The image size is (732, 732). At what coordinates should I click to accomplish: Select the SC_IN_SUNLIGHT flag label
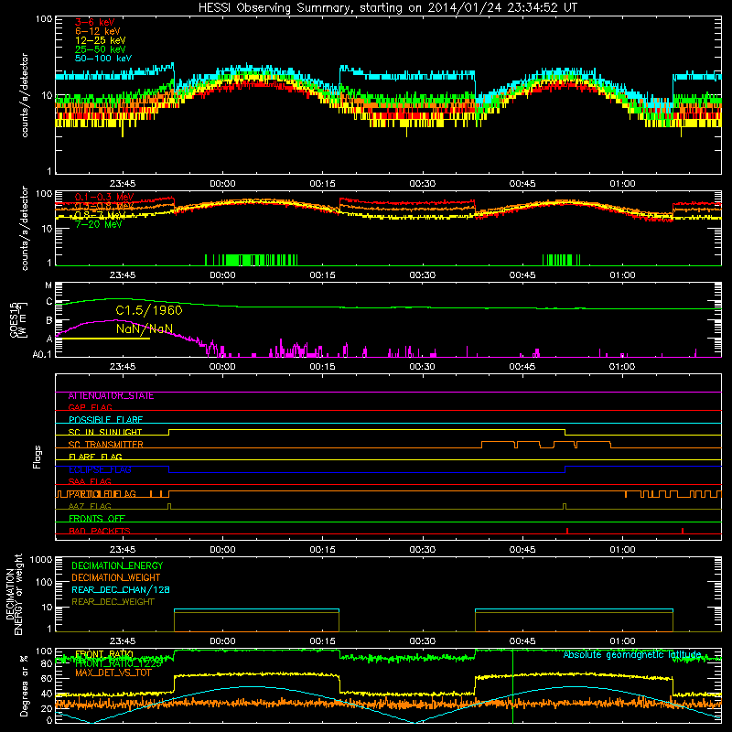tap(105, 432)
